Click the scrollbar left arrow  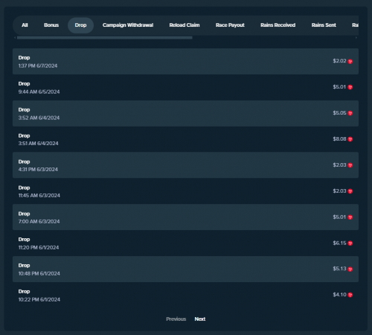pyautogui.click(x=15, y=38)
